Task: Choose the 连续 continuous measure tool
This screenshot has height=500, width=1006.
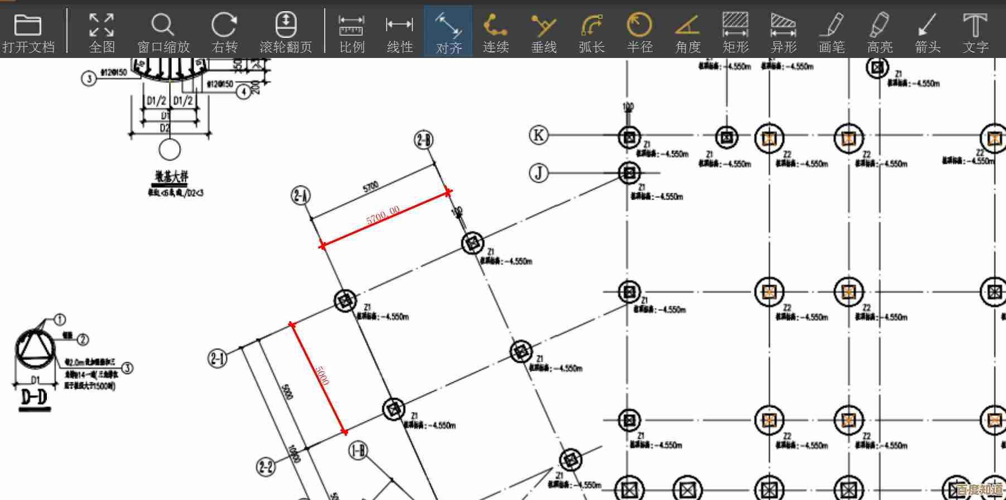Action: [495, 31]
